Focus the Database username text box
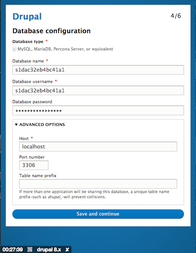Screen dimensions: 196x253 coord(98,90)
